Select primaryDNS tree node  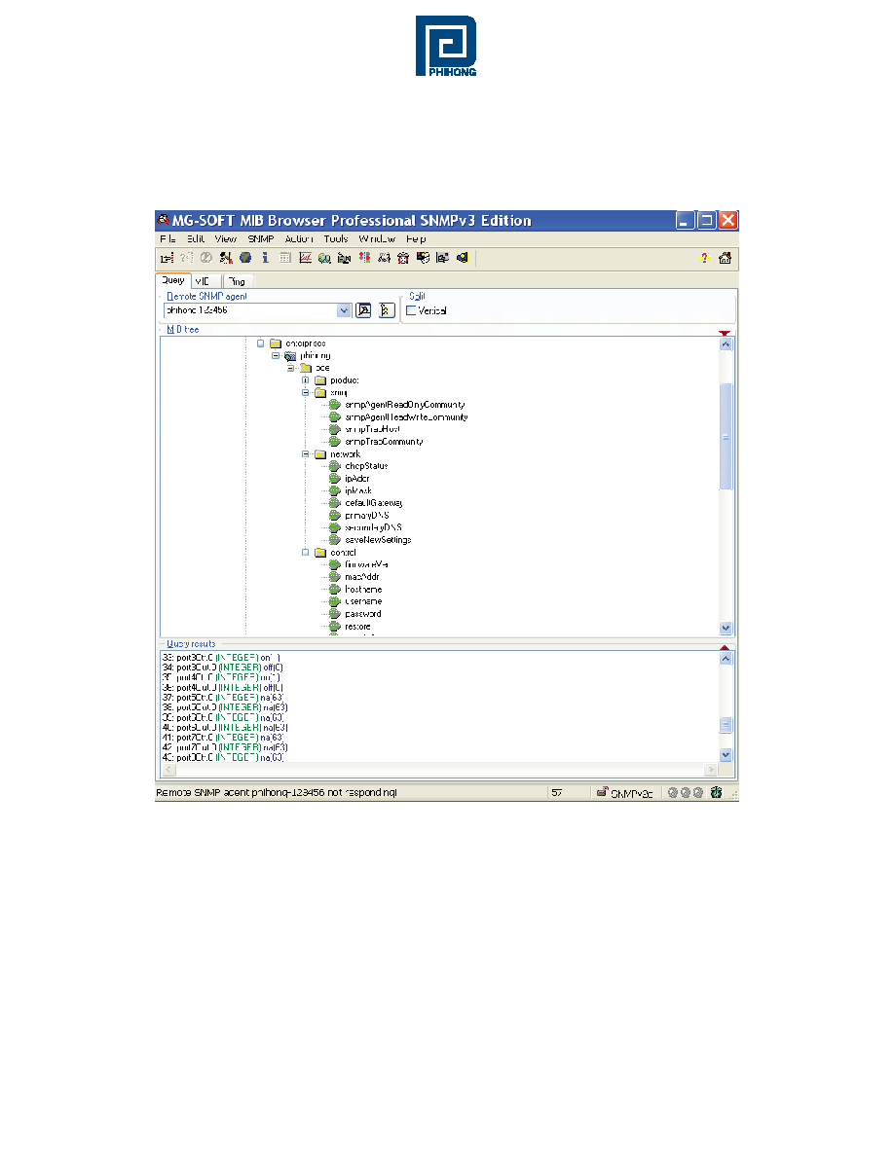pyautogui.click(x=366, y=516)
